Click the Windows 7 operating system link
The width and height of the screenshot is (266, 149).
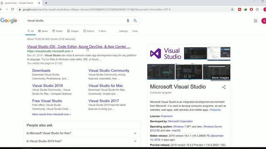pos(179,127)
